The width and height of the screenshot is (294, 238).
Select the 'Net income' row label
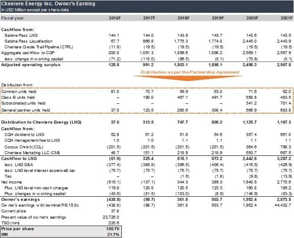pyautogui.click(x=11, y=182)
